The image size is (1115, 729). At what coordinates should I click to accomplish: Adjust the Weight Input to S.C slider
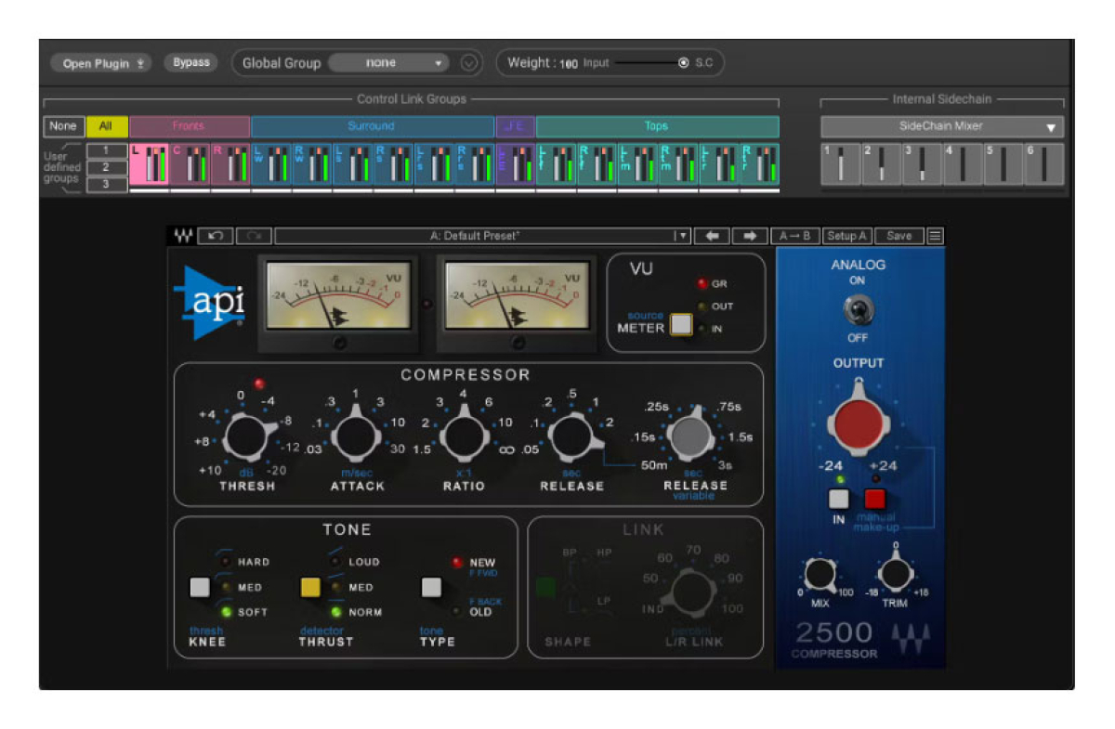coord(650,63)
